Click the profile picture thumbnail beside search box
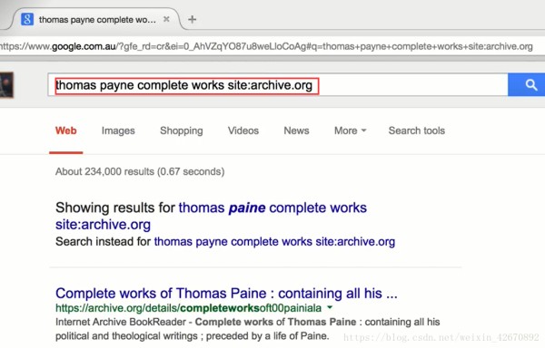This screenshot has height=348, width=545. (x=6, y=85)
